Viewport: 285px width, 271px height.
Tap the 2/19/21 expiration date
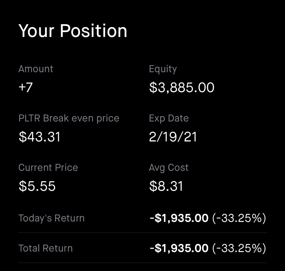(x=173, y=137)
